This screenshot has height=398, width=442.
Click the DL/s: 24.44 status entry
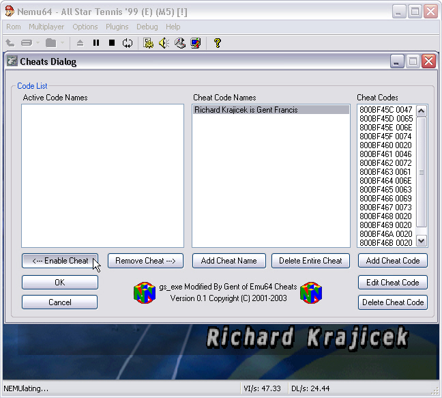click(x=310, y=388)
